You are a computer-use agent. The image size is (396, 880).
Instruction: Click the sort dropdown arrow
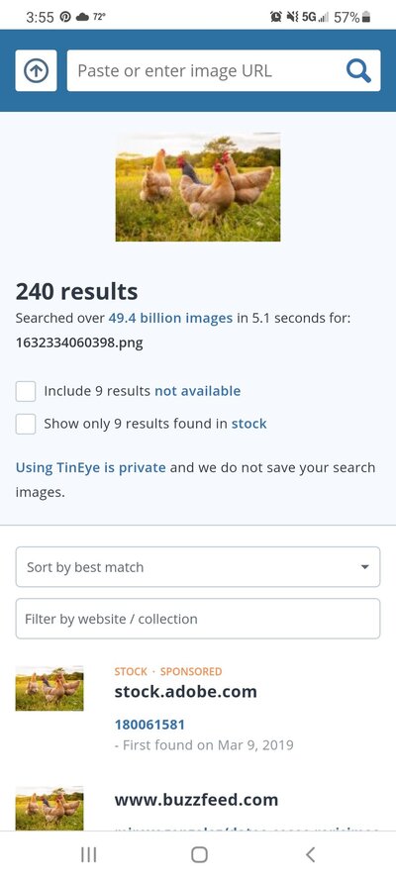(365, 567)
